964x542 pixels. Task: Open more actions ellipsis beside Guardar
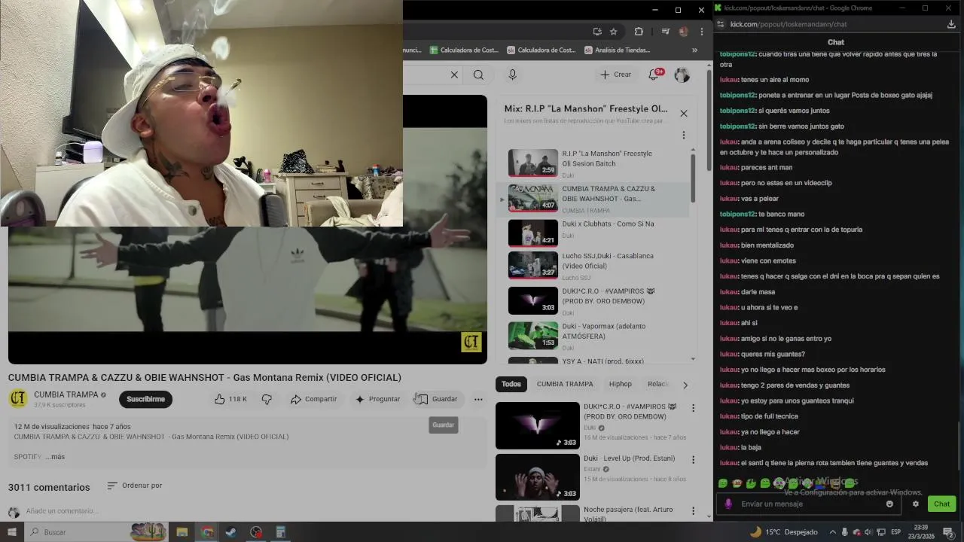[x=478, y=399]
